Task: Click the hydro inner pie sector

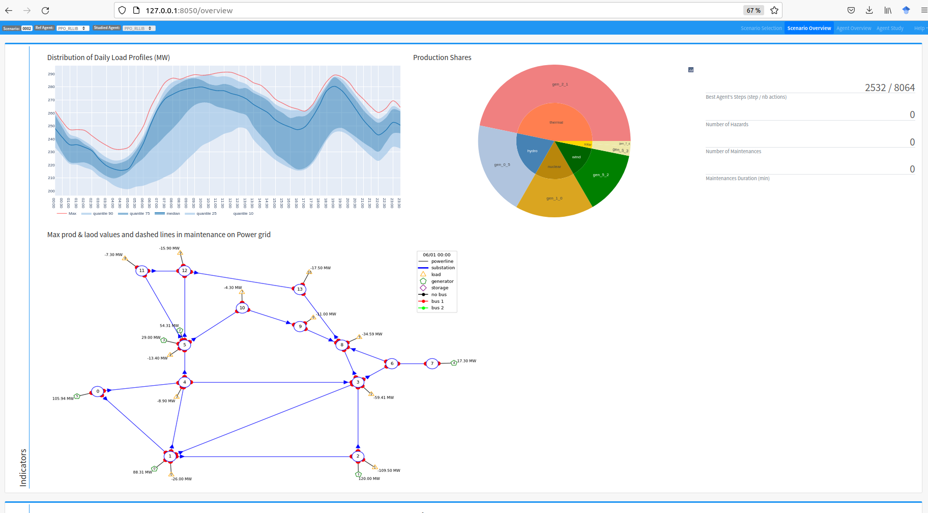Action: click(x=532, y=151)
